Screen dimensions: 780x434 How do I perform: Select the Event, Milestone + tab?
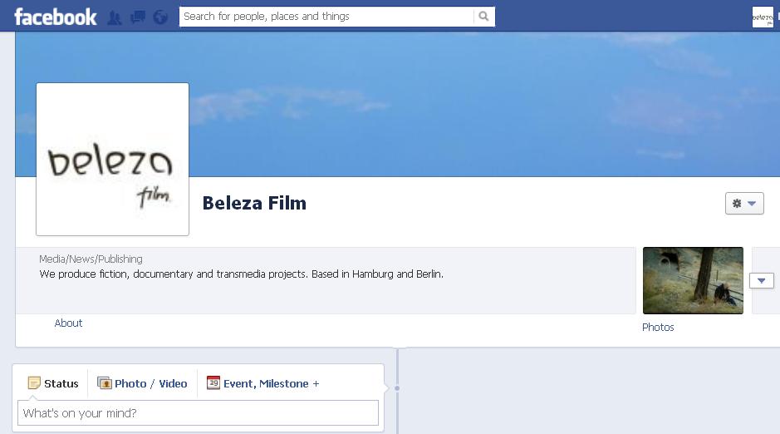click(262, 383)
